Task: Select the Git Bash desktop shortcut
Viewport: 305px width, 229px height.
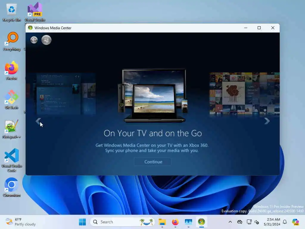Action: (x=12, y=100)
